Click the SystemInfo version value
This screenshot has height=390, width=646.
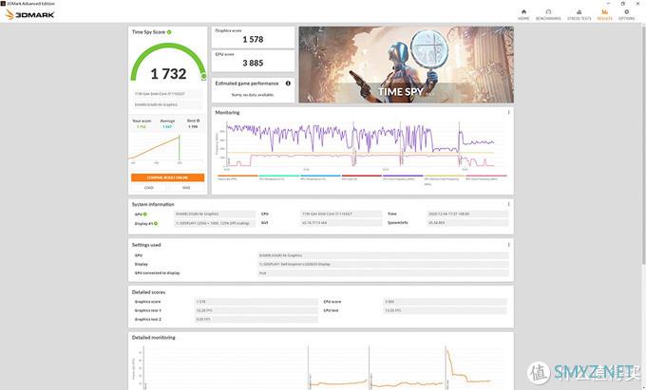point(467,223)
